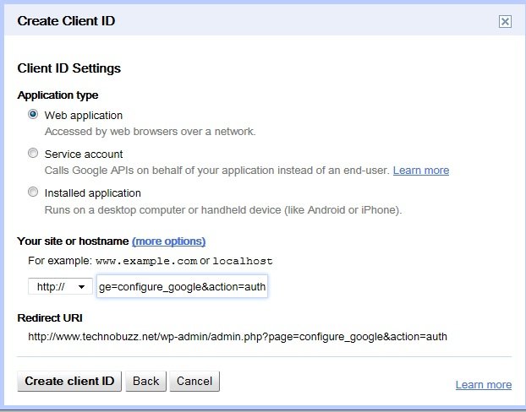Choose the Service account radio button
The image size is (526, 412).
pyautogui.click(x=33, y=154)
